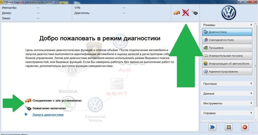Click the orange car connection icon in header

click(177, 13)
